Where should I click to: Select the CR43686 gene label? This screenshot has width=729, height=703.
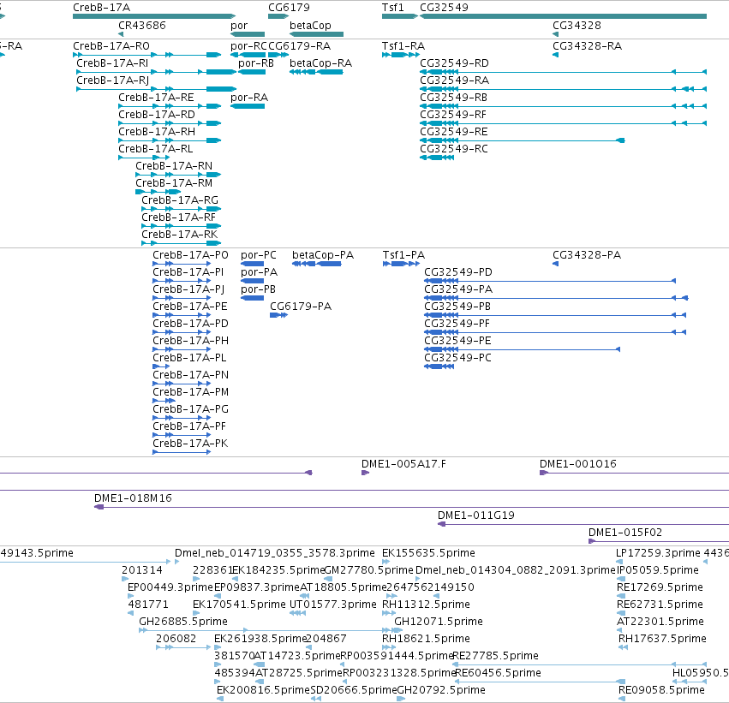(142, 25)
